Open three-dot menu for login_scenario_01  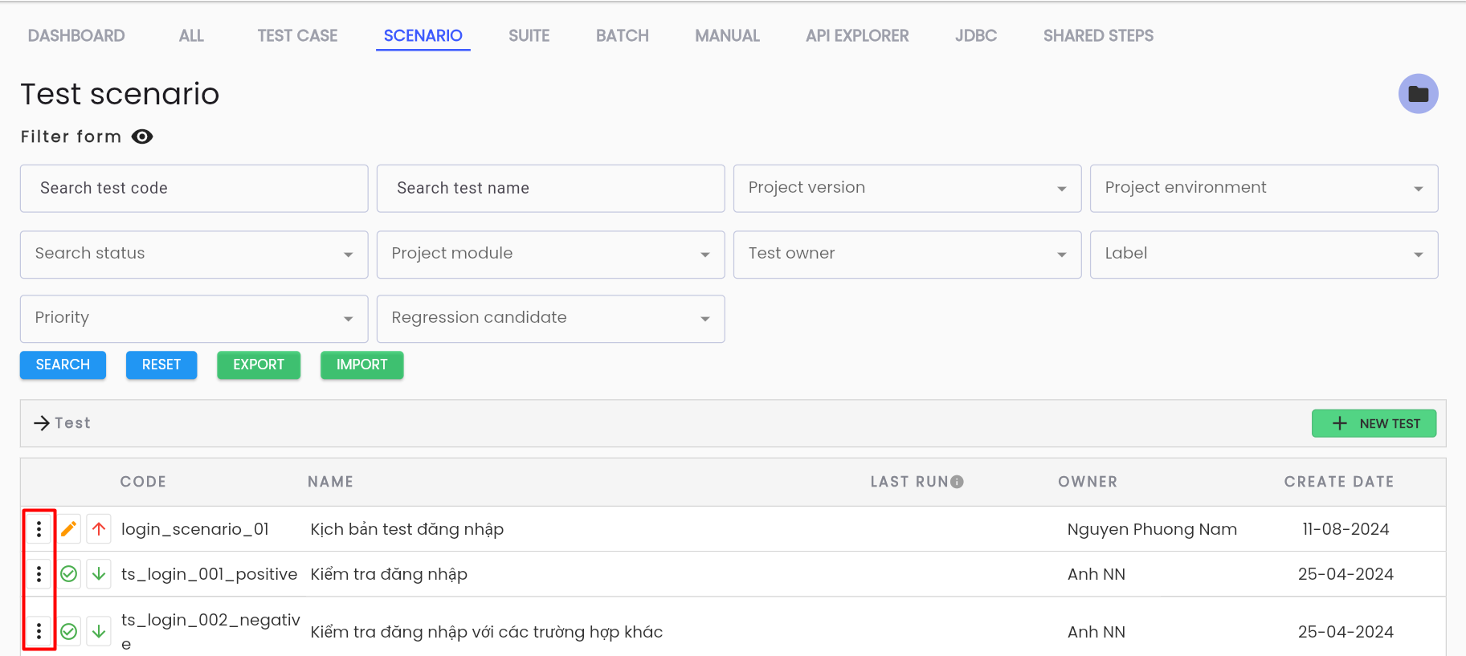(x=39, y=529)
